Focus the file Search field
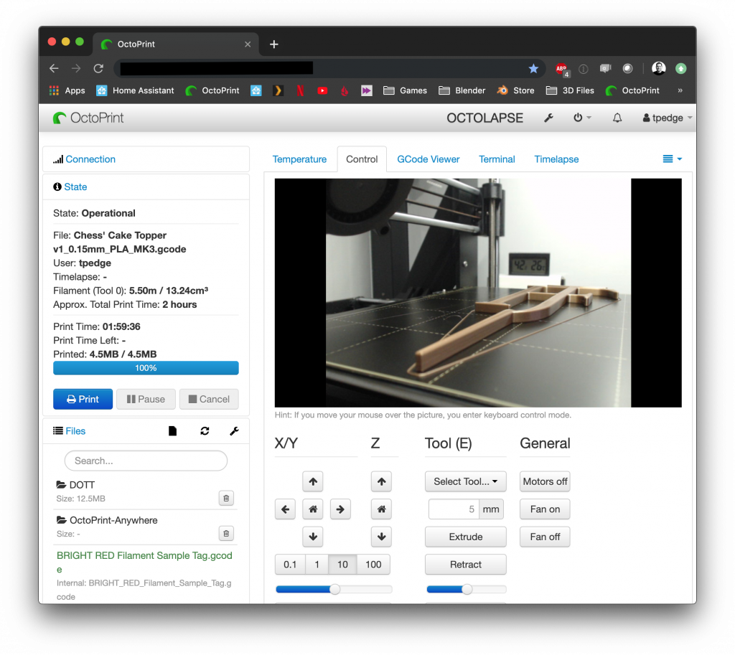735x655 pixels. tap(146, 461)
